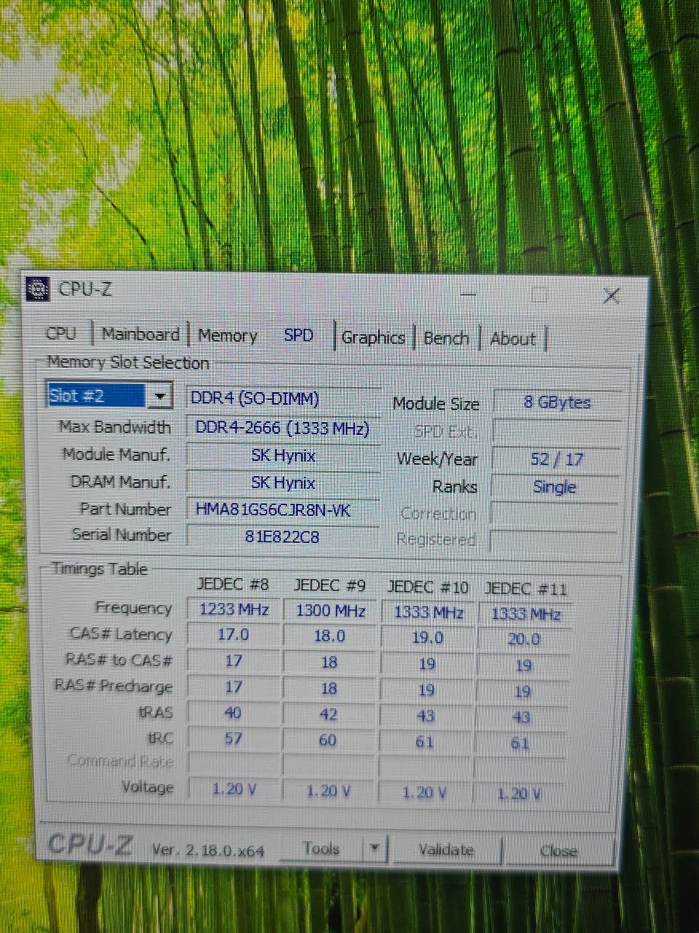Screen dimensions: 699x933
Task: Select the SPD tab
Action: pyautogui.click(x=299, y=335)
